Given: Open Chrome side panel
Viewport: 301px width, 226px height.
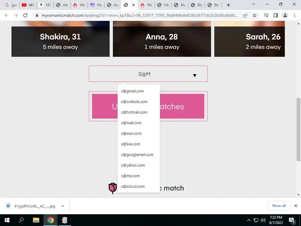Looking at the screenshot, I should click(276, 15).
